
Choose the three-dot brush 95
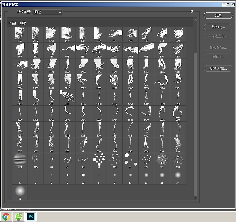pyautogui.click(x=130, y=161)
